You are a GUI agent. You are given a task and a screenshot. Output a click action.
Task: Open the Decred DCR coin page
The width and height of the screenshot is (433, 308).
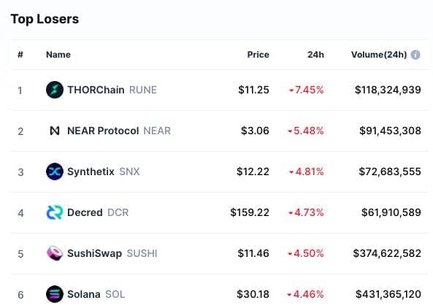(98, 212)
